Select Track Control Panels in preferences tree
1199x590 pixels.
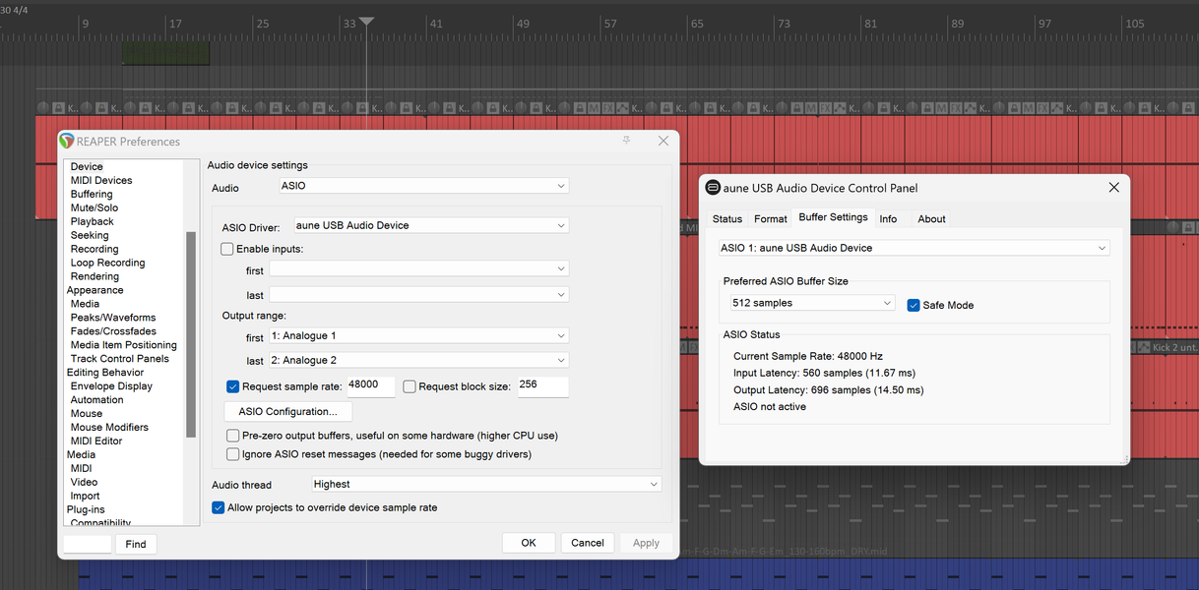(120, 359)
